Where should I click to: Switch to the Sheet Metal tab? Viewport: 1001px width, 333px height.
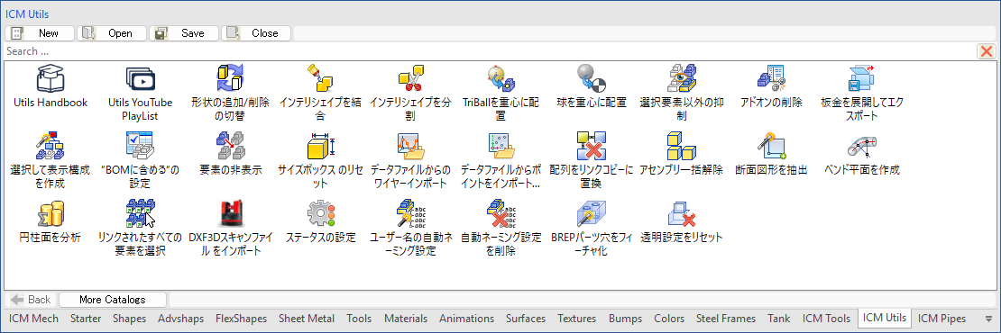pyautogui.click(x=307, y=319)
